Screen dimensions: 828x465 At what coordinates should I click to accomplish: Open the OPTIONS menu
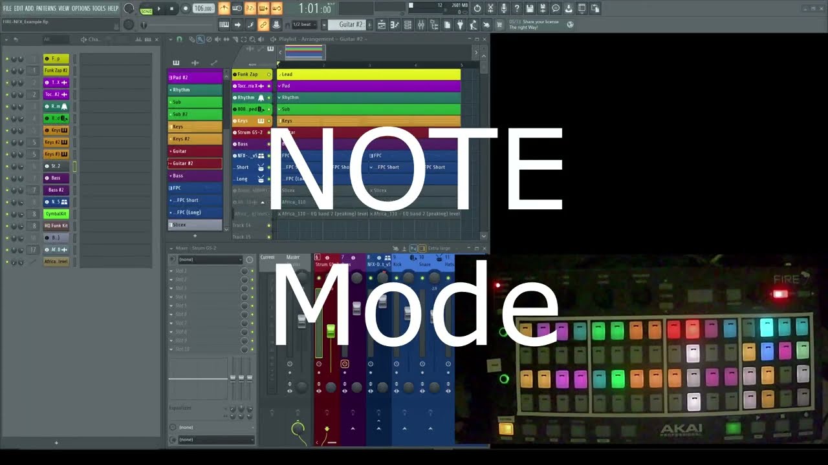tap(81, 8)
